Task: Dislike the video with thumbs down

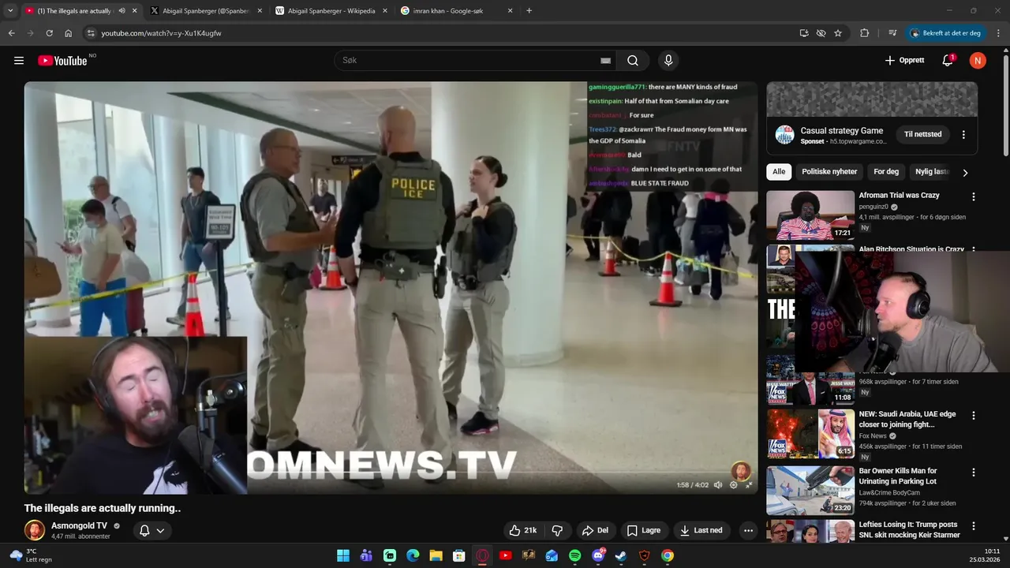Action: pyautogui.click(x=557, y=530)
